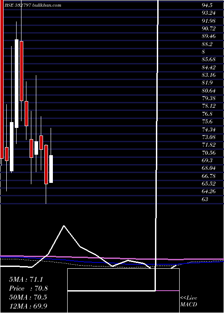Click the 81.9 price value
This screenshot has width=224, height=313.
(x=207, y=83)
